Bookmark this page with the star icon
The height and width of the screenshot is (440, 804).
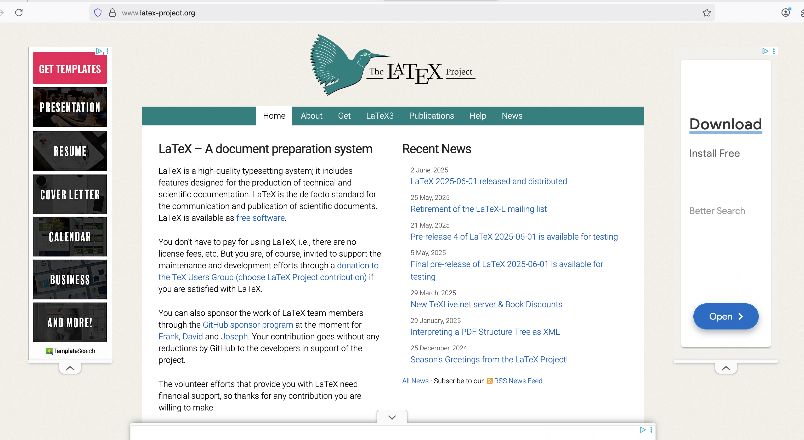coord(707,13)
